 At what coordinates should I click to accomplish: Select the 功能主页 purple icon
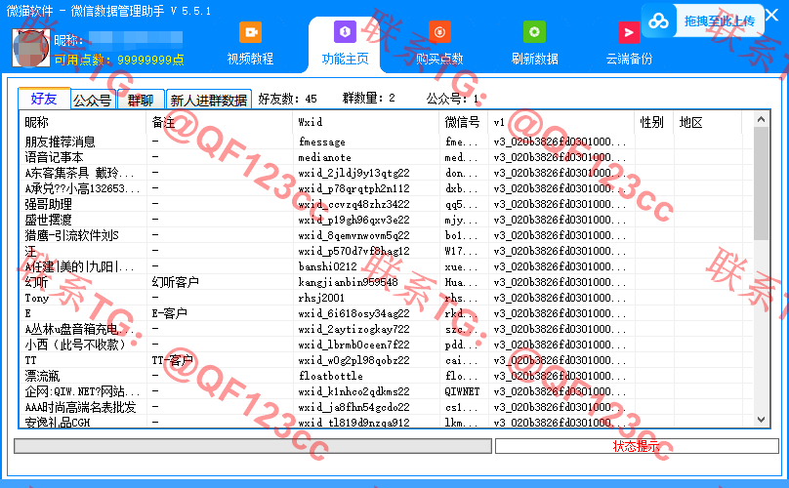click(x=345, y=32)
